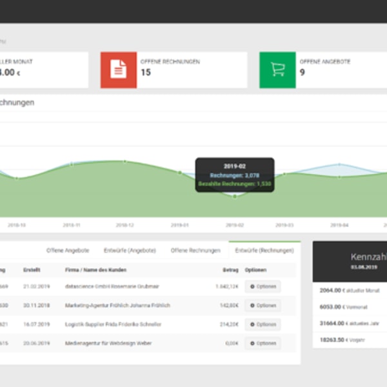
Task: Click the 2019-01 green data point
Action: (180, 172)
